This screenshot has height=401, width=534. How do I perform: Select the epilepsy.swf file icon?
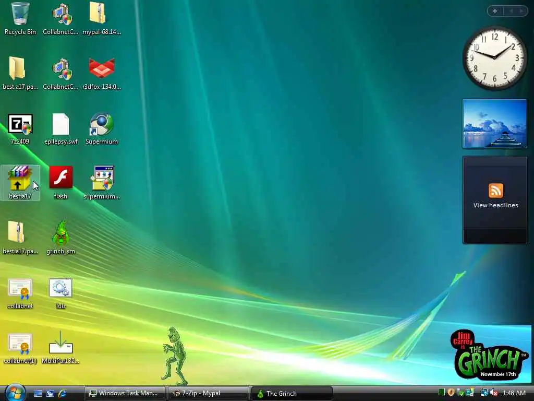[x=61, y=129]
